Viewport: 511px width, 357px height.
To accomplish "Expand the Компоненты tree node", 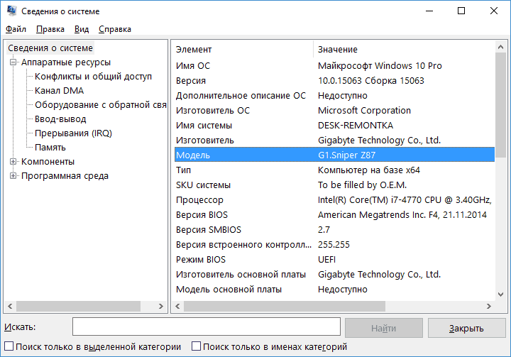I will 13,161.
